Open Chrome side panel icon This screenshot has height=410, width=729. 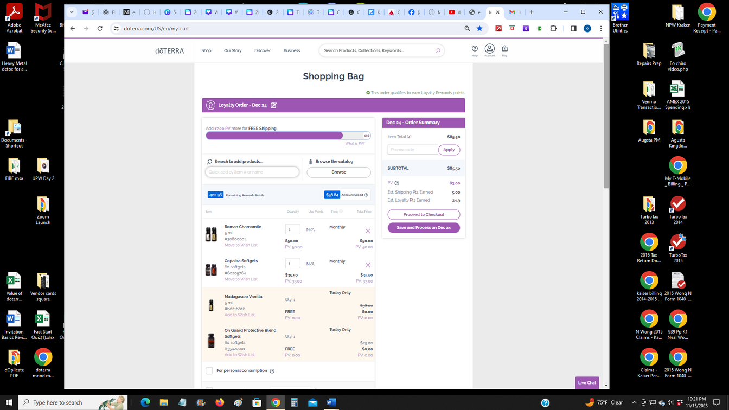click(573, 28)
